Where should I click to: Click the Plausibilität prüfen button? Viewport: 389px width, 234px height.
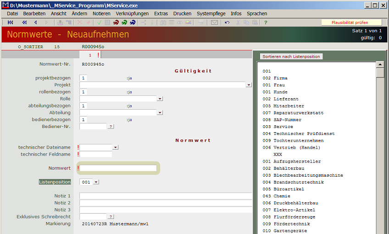coord(351,22)
